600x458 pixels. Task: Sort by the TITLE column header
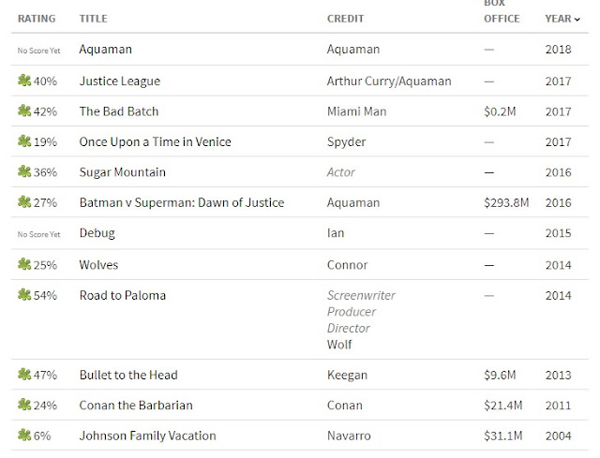coord(94,19)
